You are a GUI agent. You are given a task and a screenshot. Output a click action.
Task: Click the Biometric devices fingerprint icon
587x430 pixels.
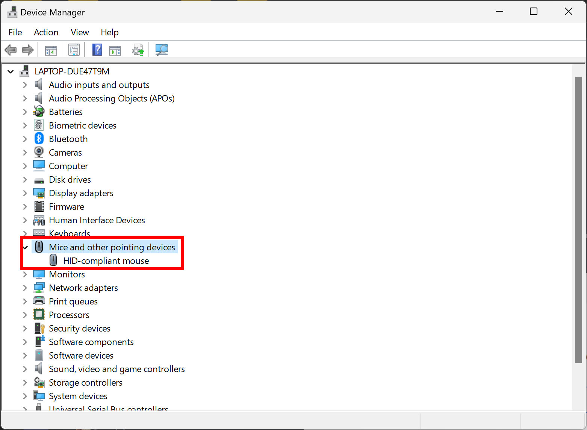39,125
